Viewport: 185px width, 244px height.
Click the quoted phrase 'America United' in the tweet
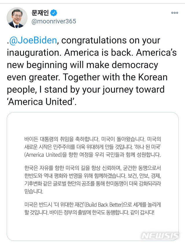point(41,102)
